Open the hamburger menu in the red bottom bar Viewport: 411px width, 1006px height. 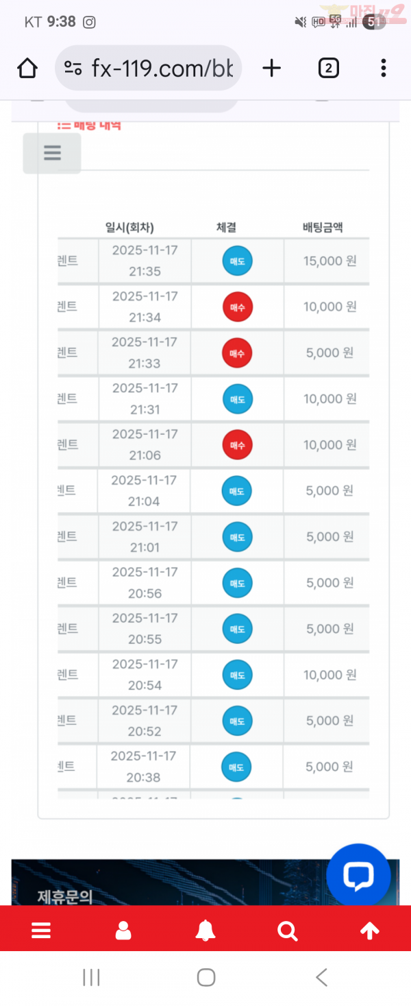tap(41, 930)
